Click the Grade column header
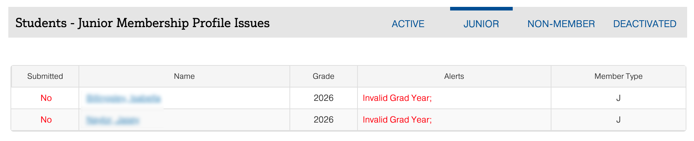Image resolution: width=694 pixels, height=141 pixels. 323,76
